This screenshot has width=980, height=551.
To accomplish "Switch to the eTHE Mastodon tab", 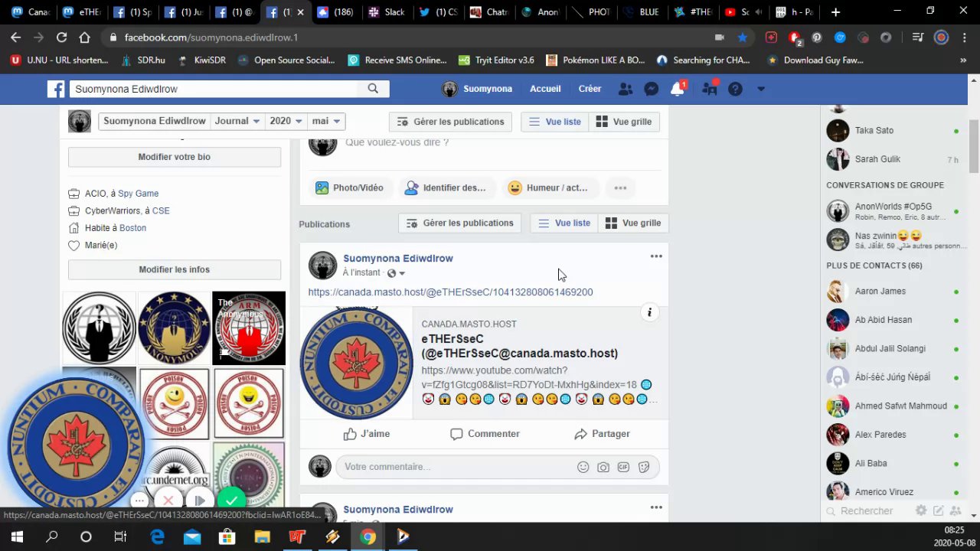I will pos(83,12).
